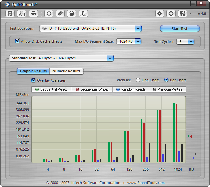
Task: Click the Sequential Reads legend button
Action: click(x=51, y=89)
